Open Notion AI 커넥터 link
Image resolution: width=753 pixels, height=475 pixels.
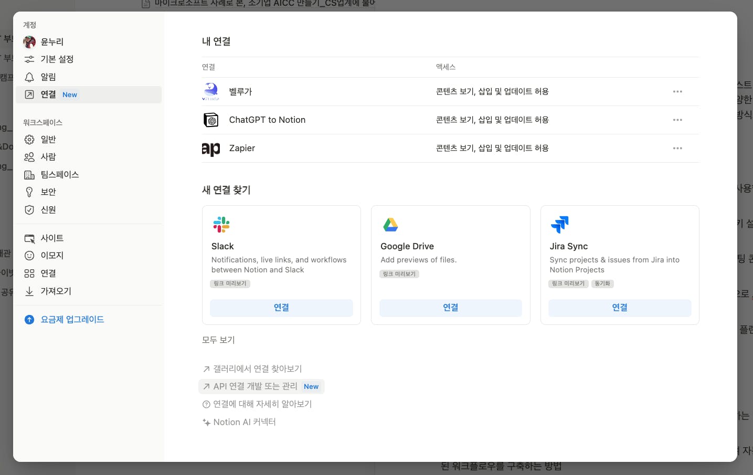click(x=239, y=422)
